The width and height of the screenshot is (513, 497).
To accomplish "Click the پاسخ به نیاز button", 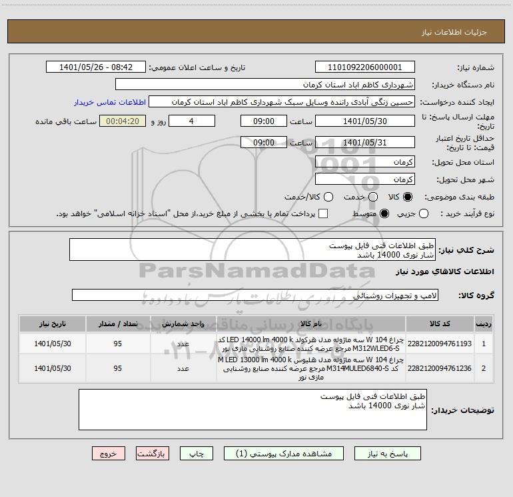I will (x=387, y=454).
